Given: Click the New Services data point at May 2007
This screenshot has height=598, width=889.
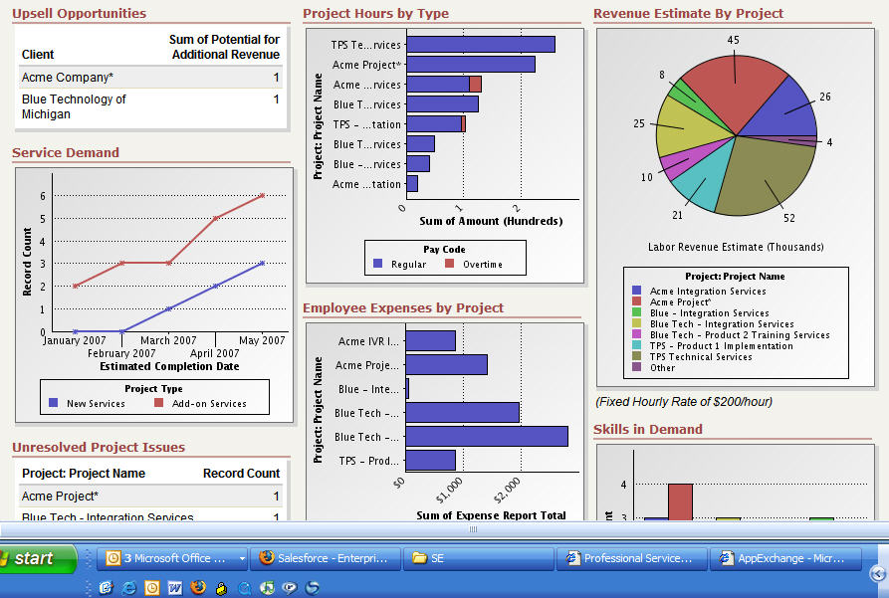Looking at the screenshot, I should (262, 263).
